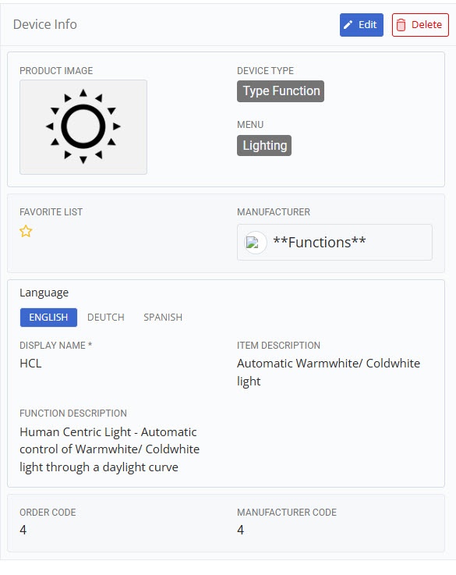This screenshot has height=575, width=456.
Task: Click the sun product image thumbnail
Action: pyautogui.click(x=83, y=127)
